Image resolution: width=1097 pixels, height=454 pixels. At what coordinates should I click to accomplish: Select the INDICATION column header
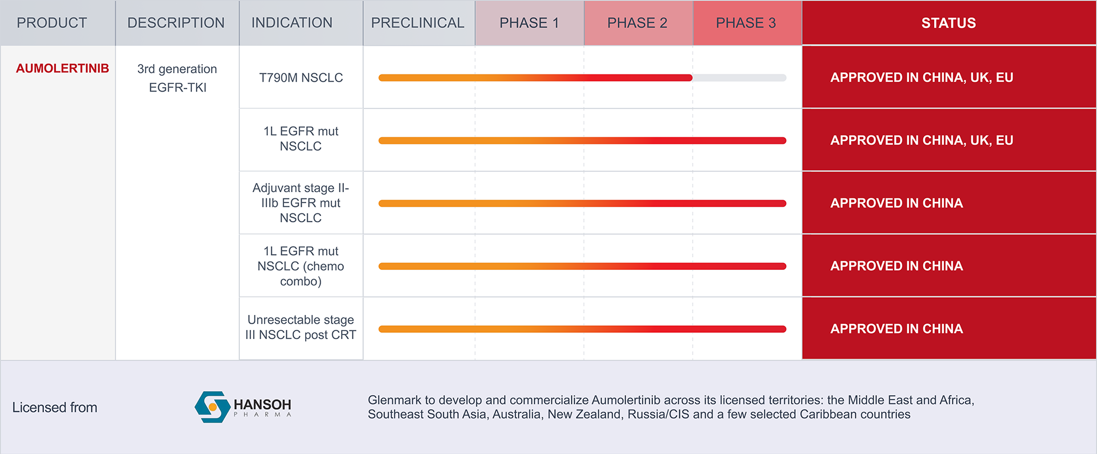pyautogui.click(x=292, y=23)
